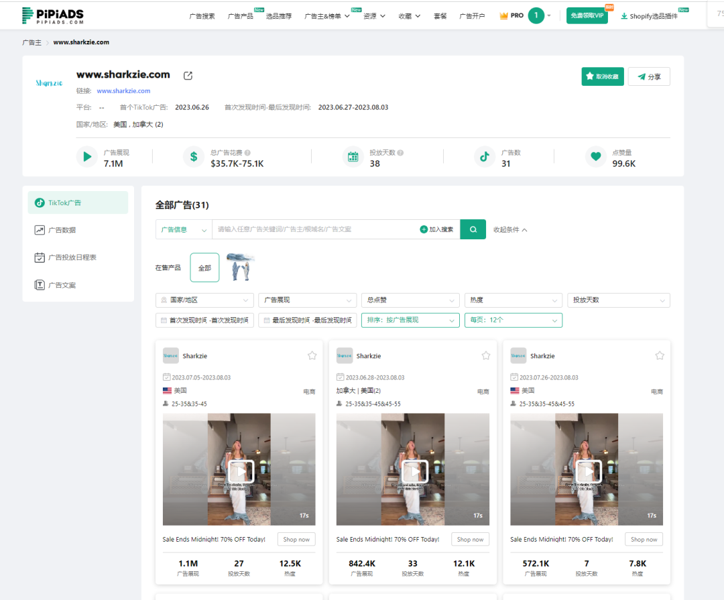Click the ad keyword search input
724x600 pixels.
click(x=314, y=229)
